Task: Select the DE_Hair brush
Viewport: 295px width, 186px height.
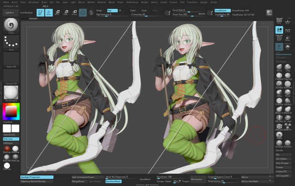Action: tap(279, 119)
